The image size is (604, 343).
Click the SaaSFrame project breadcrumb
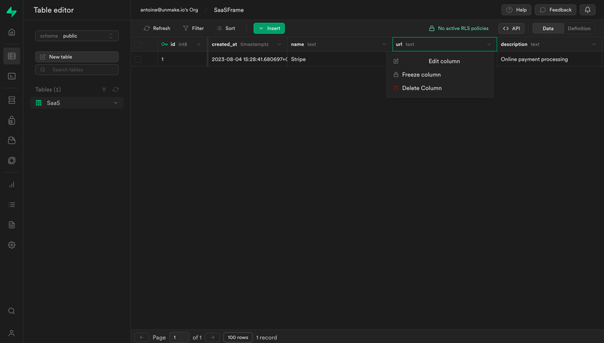pos(229,10)
